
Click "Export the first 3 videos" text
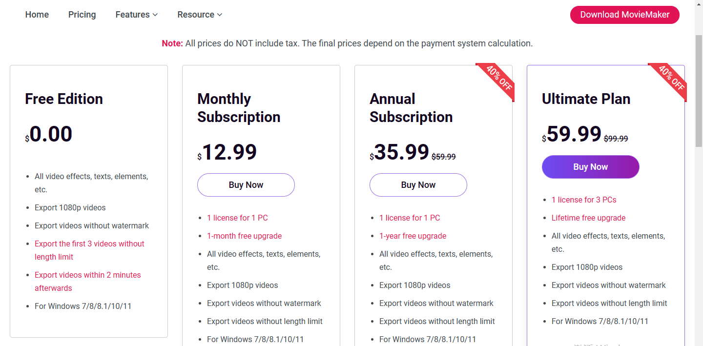click(89, 244)
